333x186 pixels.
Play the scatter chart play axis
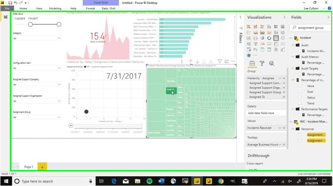coord(71,126)
